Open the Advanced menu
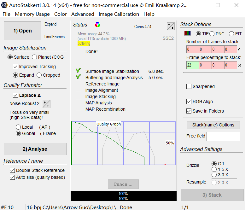Screen dimensions: 245x210 pyautogui.click(x=83, y=14)
